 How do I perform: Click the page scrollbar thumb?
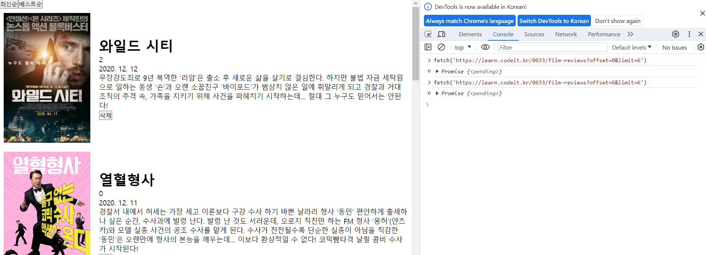point(416,43)
